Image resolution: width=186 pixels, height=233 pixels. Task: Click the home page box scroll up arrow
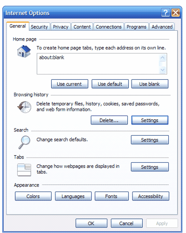click(163, 58)
